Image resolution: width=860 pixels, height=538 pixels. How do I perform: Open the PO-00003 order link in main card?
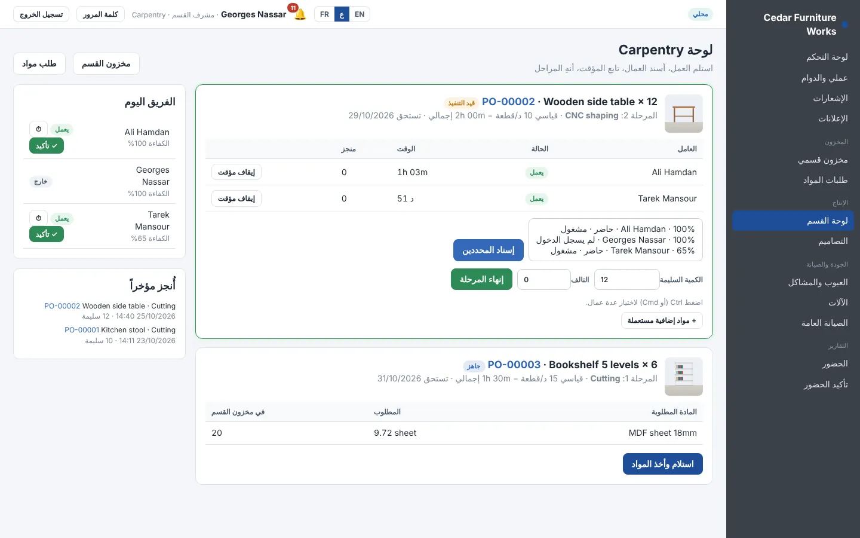click(514, 365)
